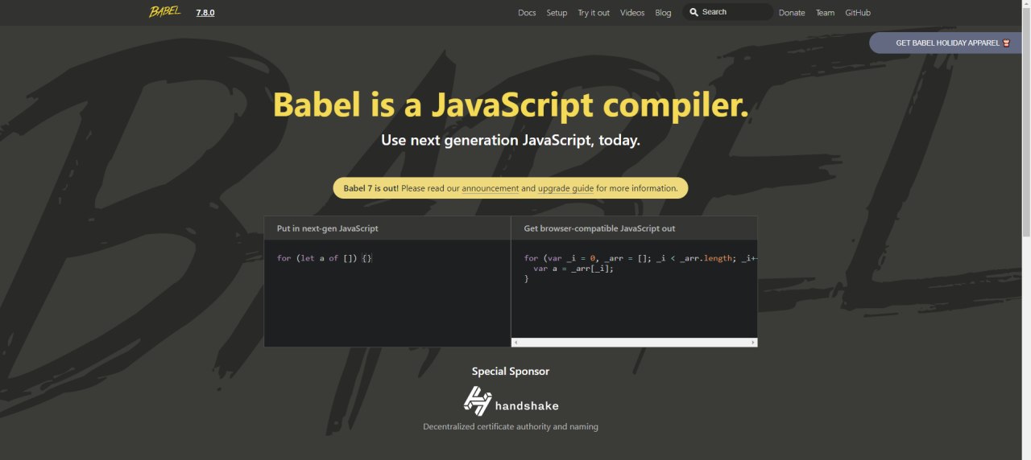Viewport: 1031px width, 460px height.
Task: Click 'Use next generation JavaScript, today.' text
Action: (x=511, y=140)
